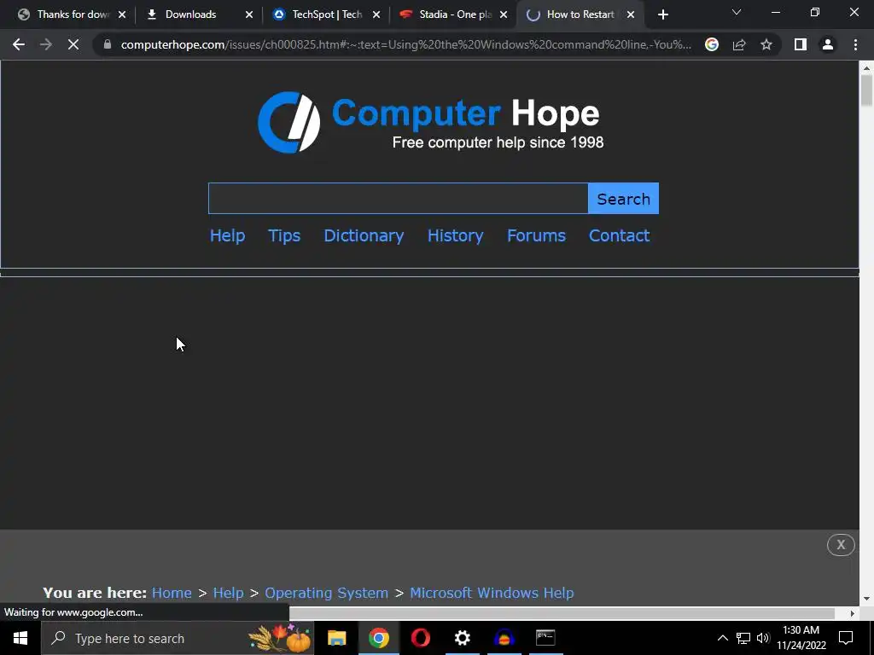Bookmark this page with star icon
Screen dimensions: 874x655
[766, 44]
